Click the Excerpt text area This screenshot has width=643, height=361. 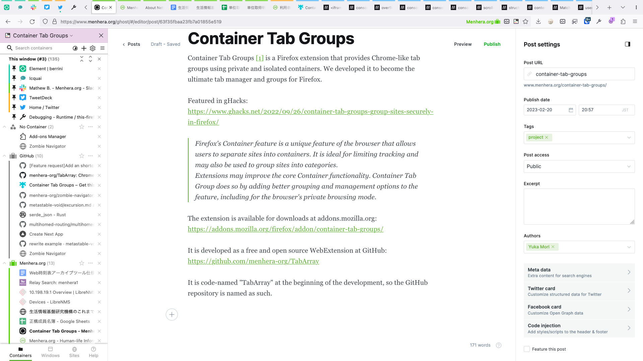[x=579, y=207]
